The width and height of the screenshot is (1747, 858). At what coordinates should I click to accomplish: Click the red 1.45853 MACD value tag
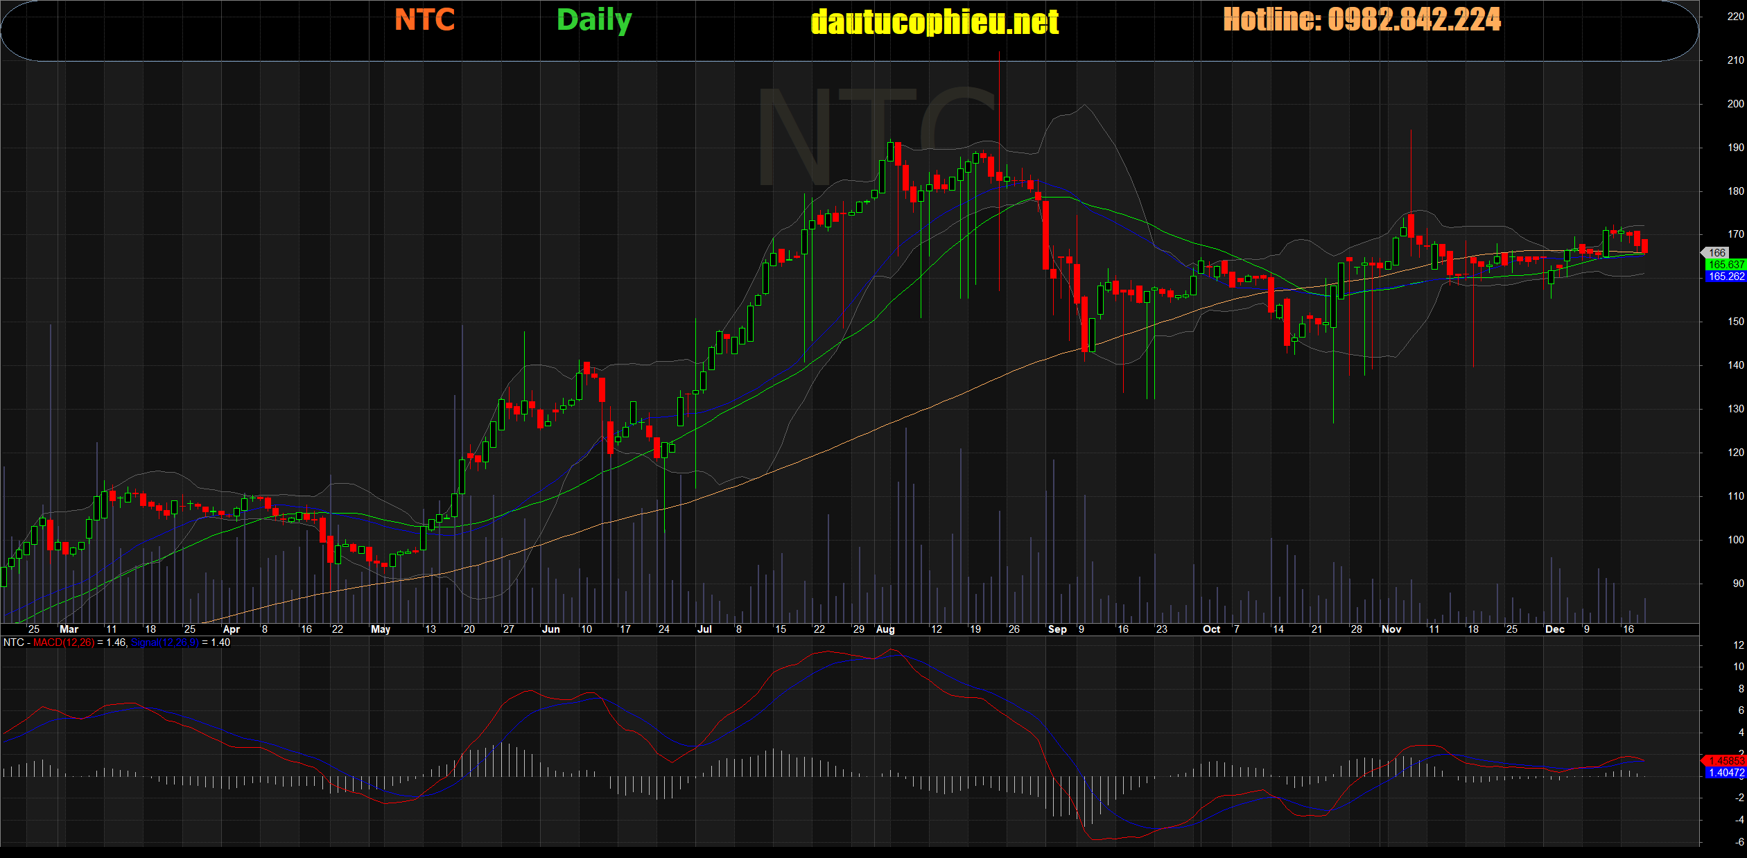(x=1726, y=761)
